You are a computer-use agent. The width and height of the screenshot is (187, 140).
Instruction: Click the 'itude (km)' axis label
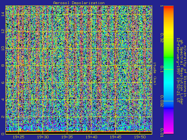(155, 74)
